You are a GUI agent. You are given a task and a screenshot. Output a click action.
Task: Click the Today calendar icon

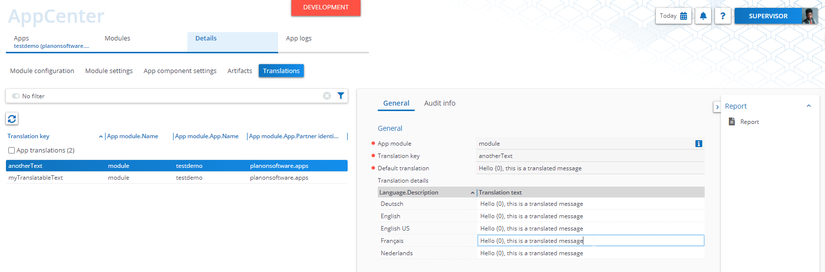683,16
